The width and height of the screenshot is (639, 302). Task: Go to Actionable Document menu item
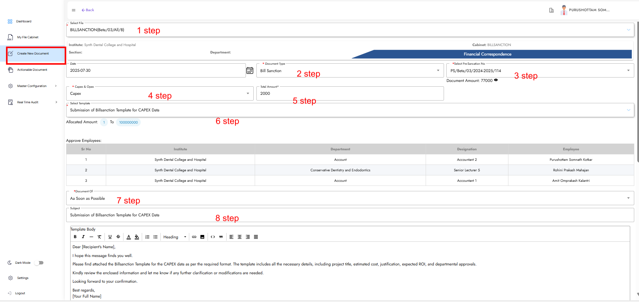point(32,70)
